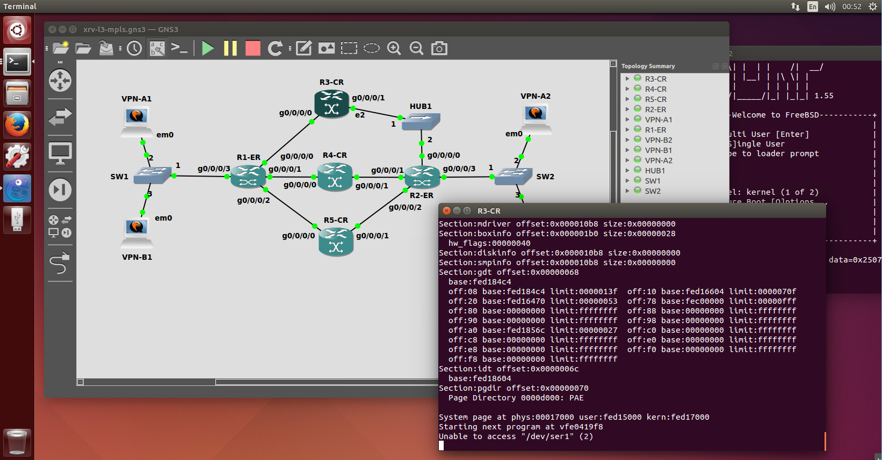Open console to all devices icon
This screenshot has width=882, height=460.
click(x=179, y=48)
